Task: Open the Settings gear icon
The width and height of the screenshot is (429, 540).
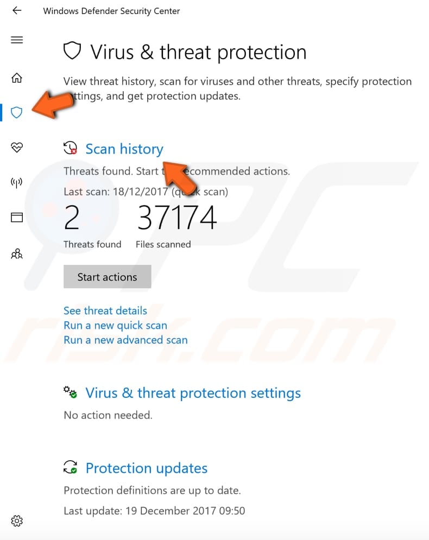Action: point(16,520)
